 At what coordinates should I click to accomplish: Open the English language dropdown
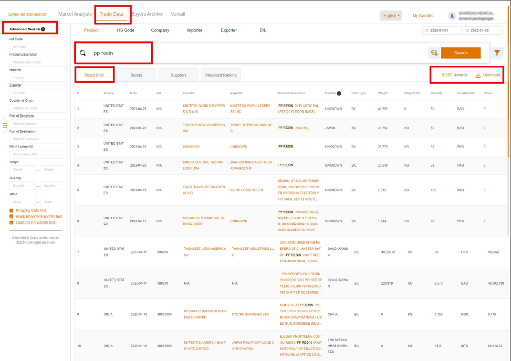click(x=391, y=15)
